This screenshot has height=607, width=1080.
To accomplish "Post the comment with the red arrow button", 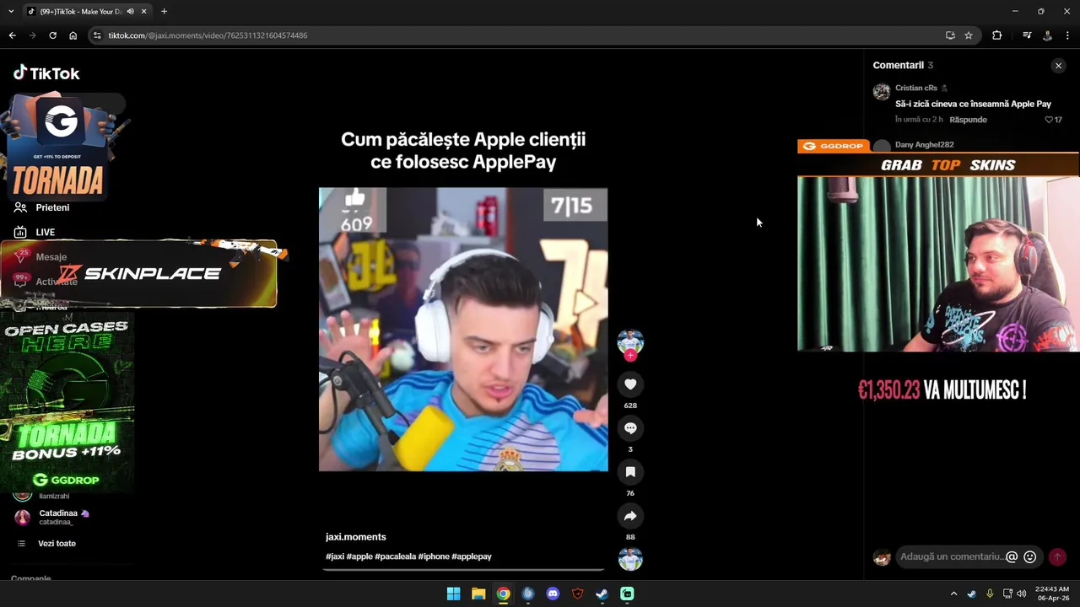I will (1056, 556).
